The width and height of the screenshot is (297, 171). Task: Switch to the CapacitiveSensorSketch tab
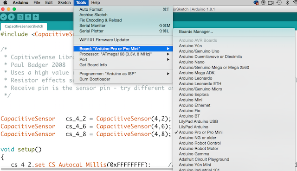(24, 26)
